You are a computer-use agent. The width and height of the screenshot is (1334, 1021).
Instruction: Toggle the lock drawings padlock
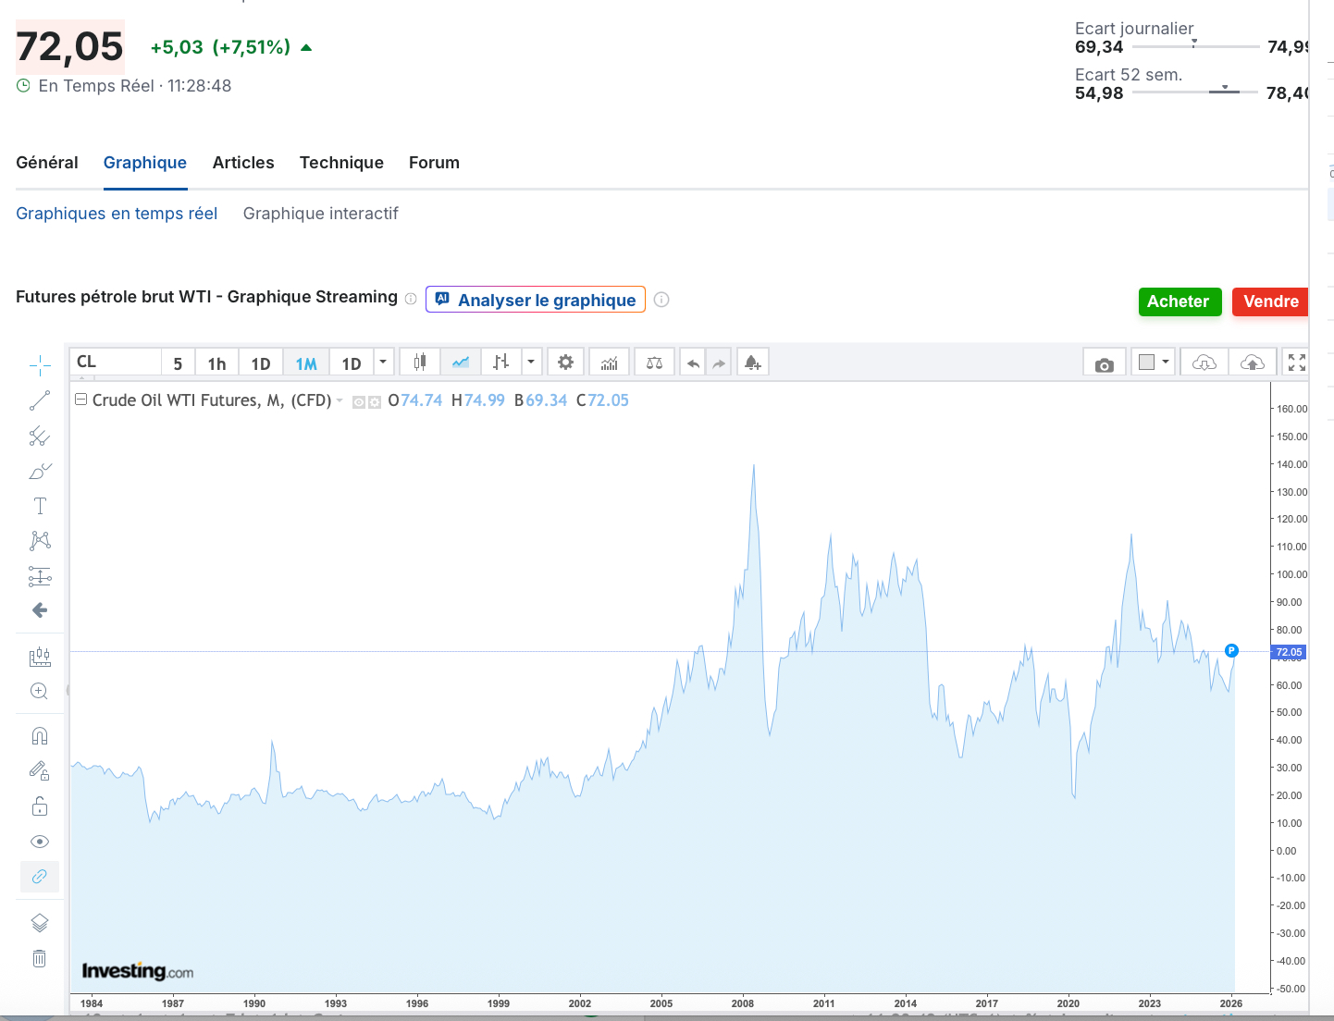[40, 806]
